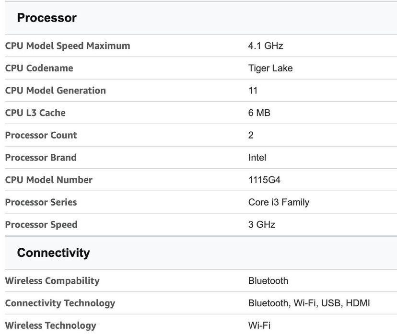This screenshot has width=397, height=335.
Task: Click the Bluetooth, Wi-Fi, USB, HDMI value
Action: tap(309, 303)
